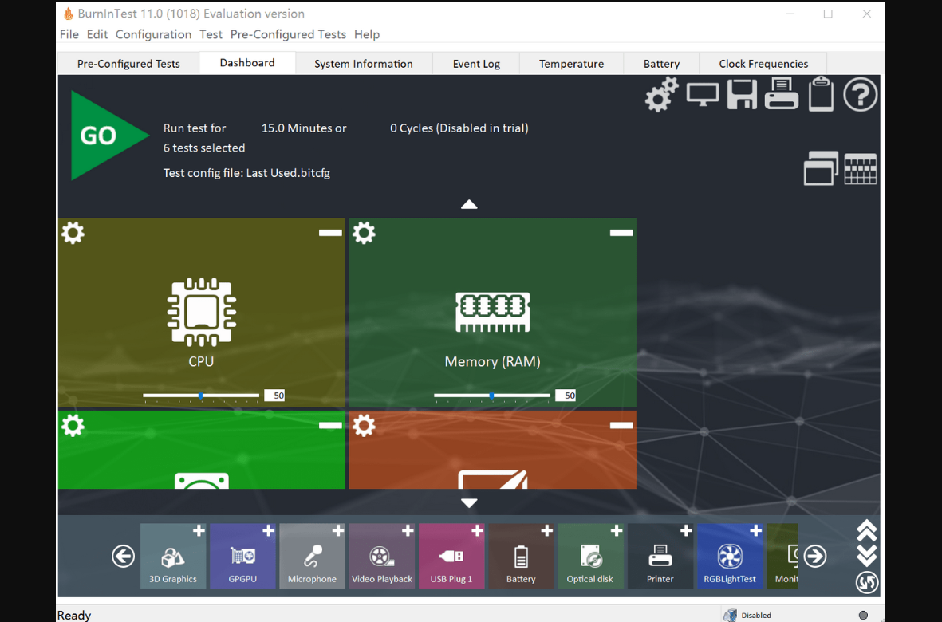This screenshot has height=622, width=942.
Task: Switch to the Battery tab
Action: coord(661,64)
